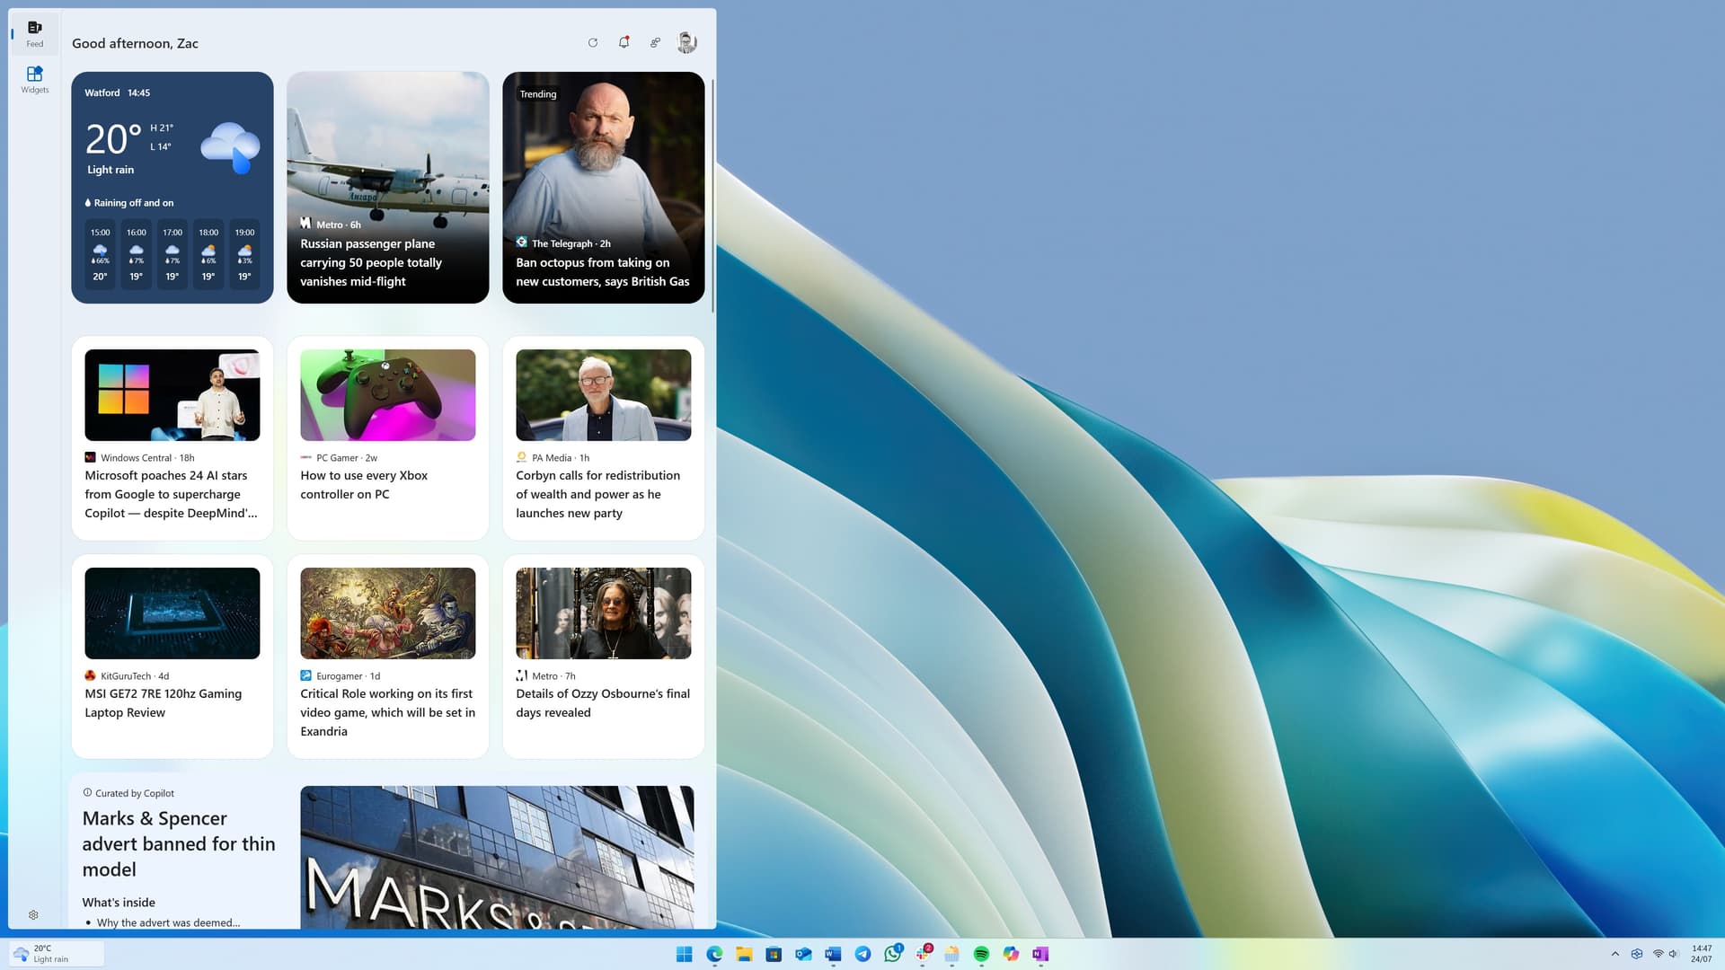Open the Ban octopus British Gas article

pyautogui.click(x=603, y=272)
